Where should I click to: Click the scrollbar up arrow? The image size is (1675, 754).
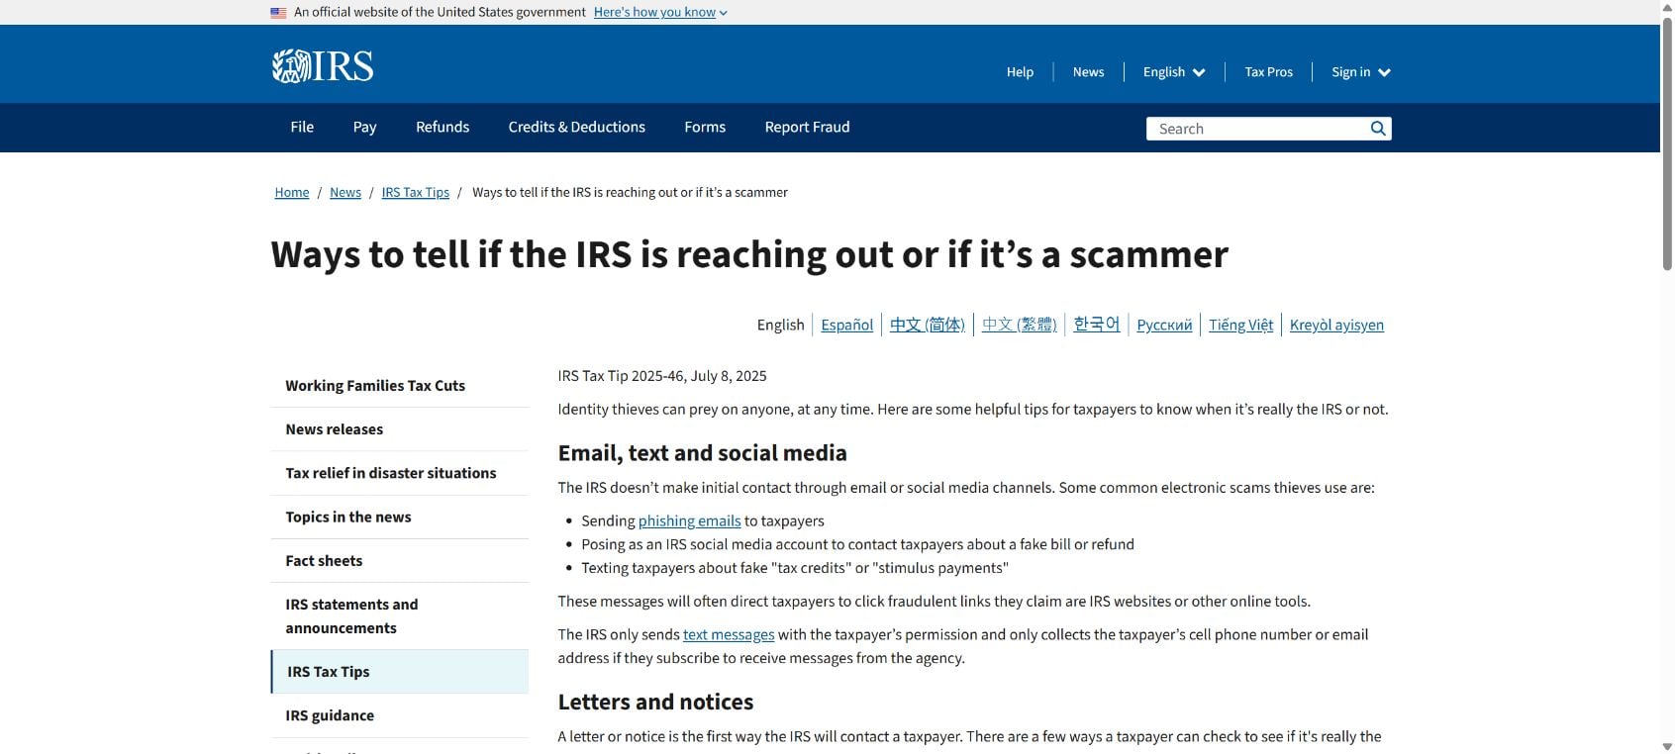[x=1667, y=7]
